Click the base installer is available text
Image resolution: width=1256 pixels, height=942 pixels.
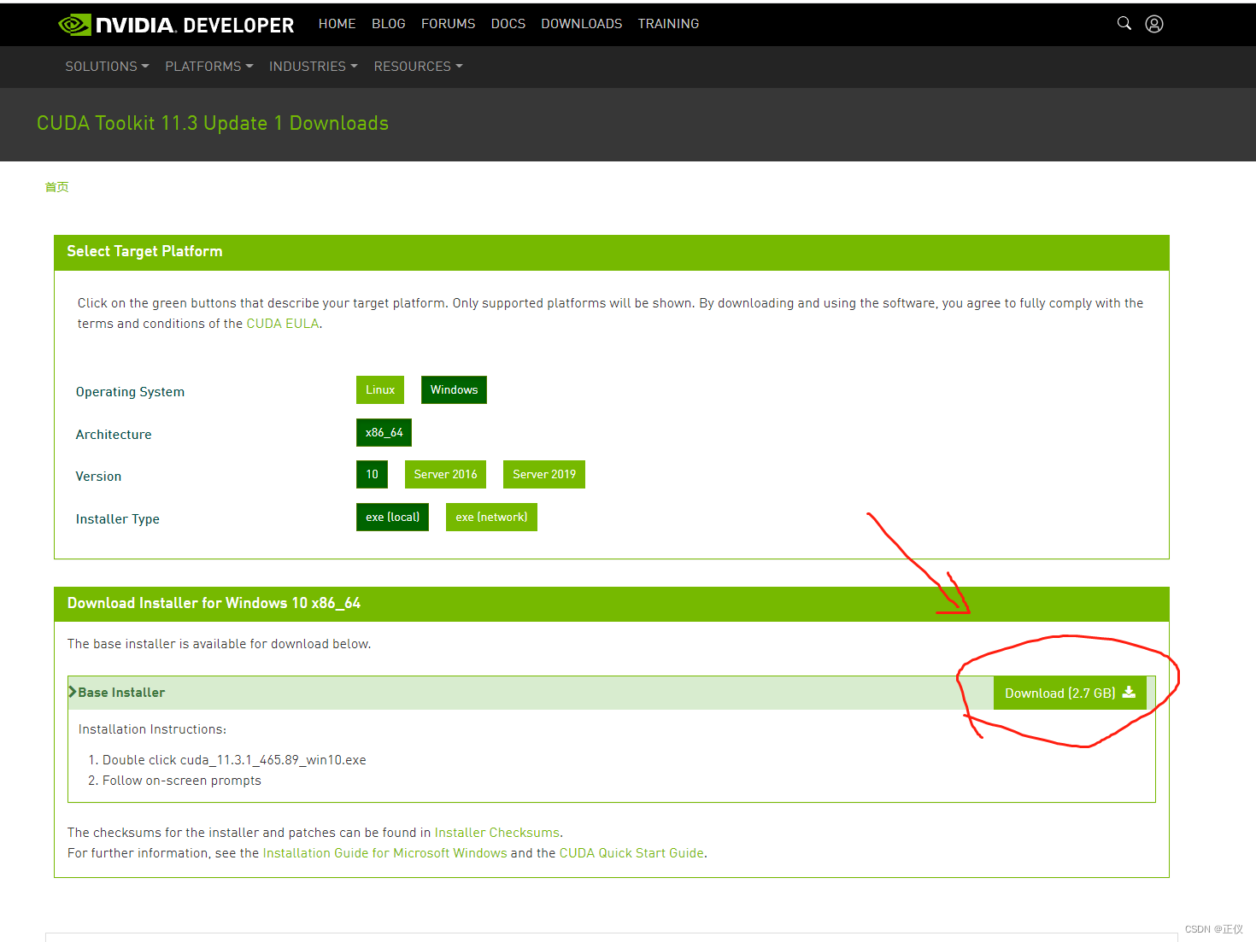tap(219, 644)
